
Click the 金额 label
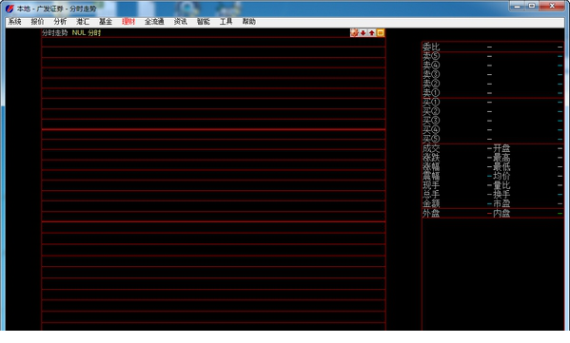431,203
